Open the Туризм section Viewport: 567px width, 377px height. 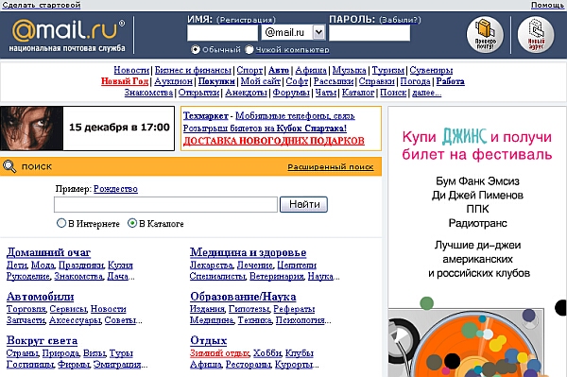pos(388,70)
